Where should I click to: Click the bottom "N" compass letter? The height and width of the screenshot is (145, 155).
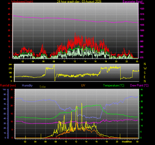click(x=145, y=81)
